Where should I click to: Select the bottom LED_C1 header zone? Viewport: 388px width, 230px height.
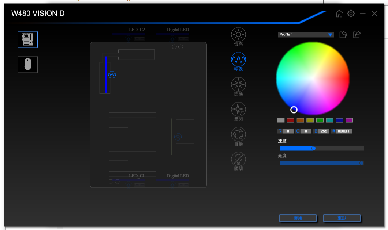pos(128,180)
